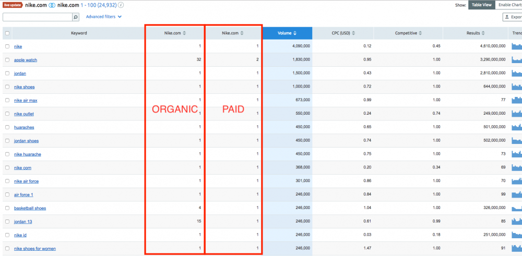Click the search magnifier icon
The image size is (522, 256).
tap(76, 17)
